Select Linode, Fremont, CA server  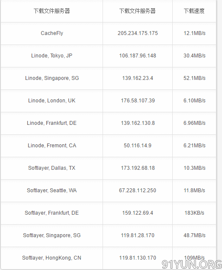[52, 146]
